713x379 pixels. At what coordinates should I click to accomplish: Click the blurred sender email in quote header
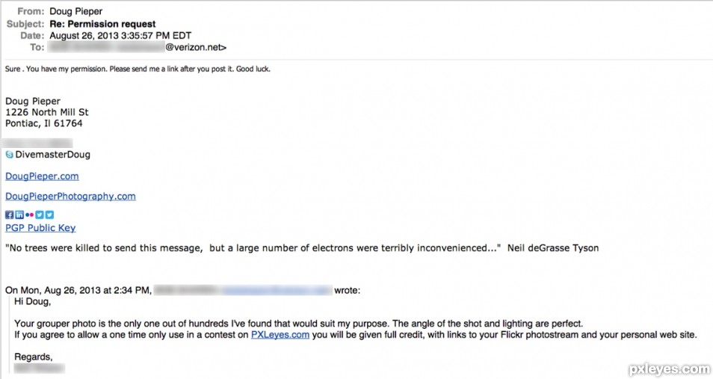tap(276, 290)
